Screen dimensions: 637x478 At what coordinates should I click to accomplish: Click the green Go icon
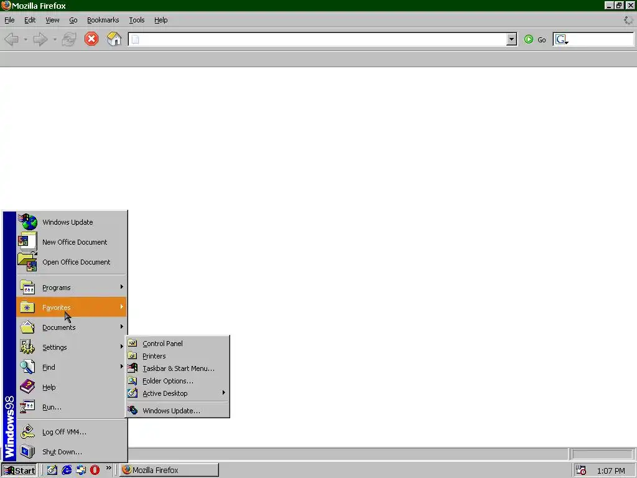click(x=529, y=39)
